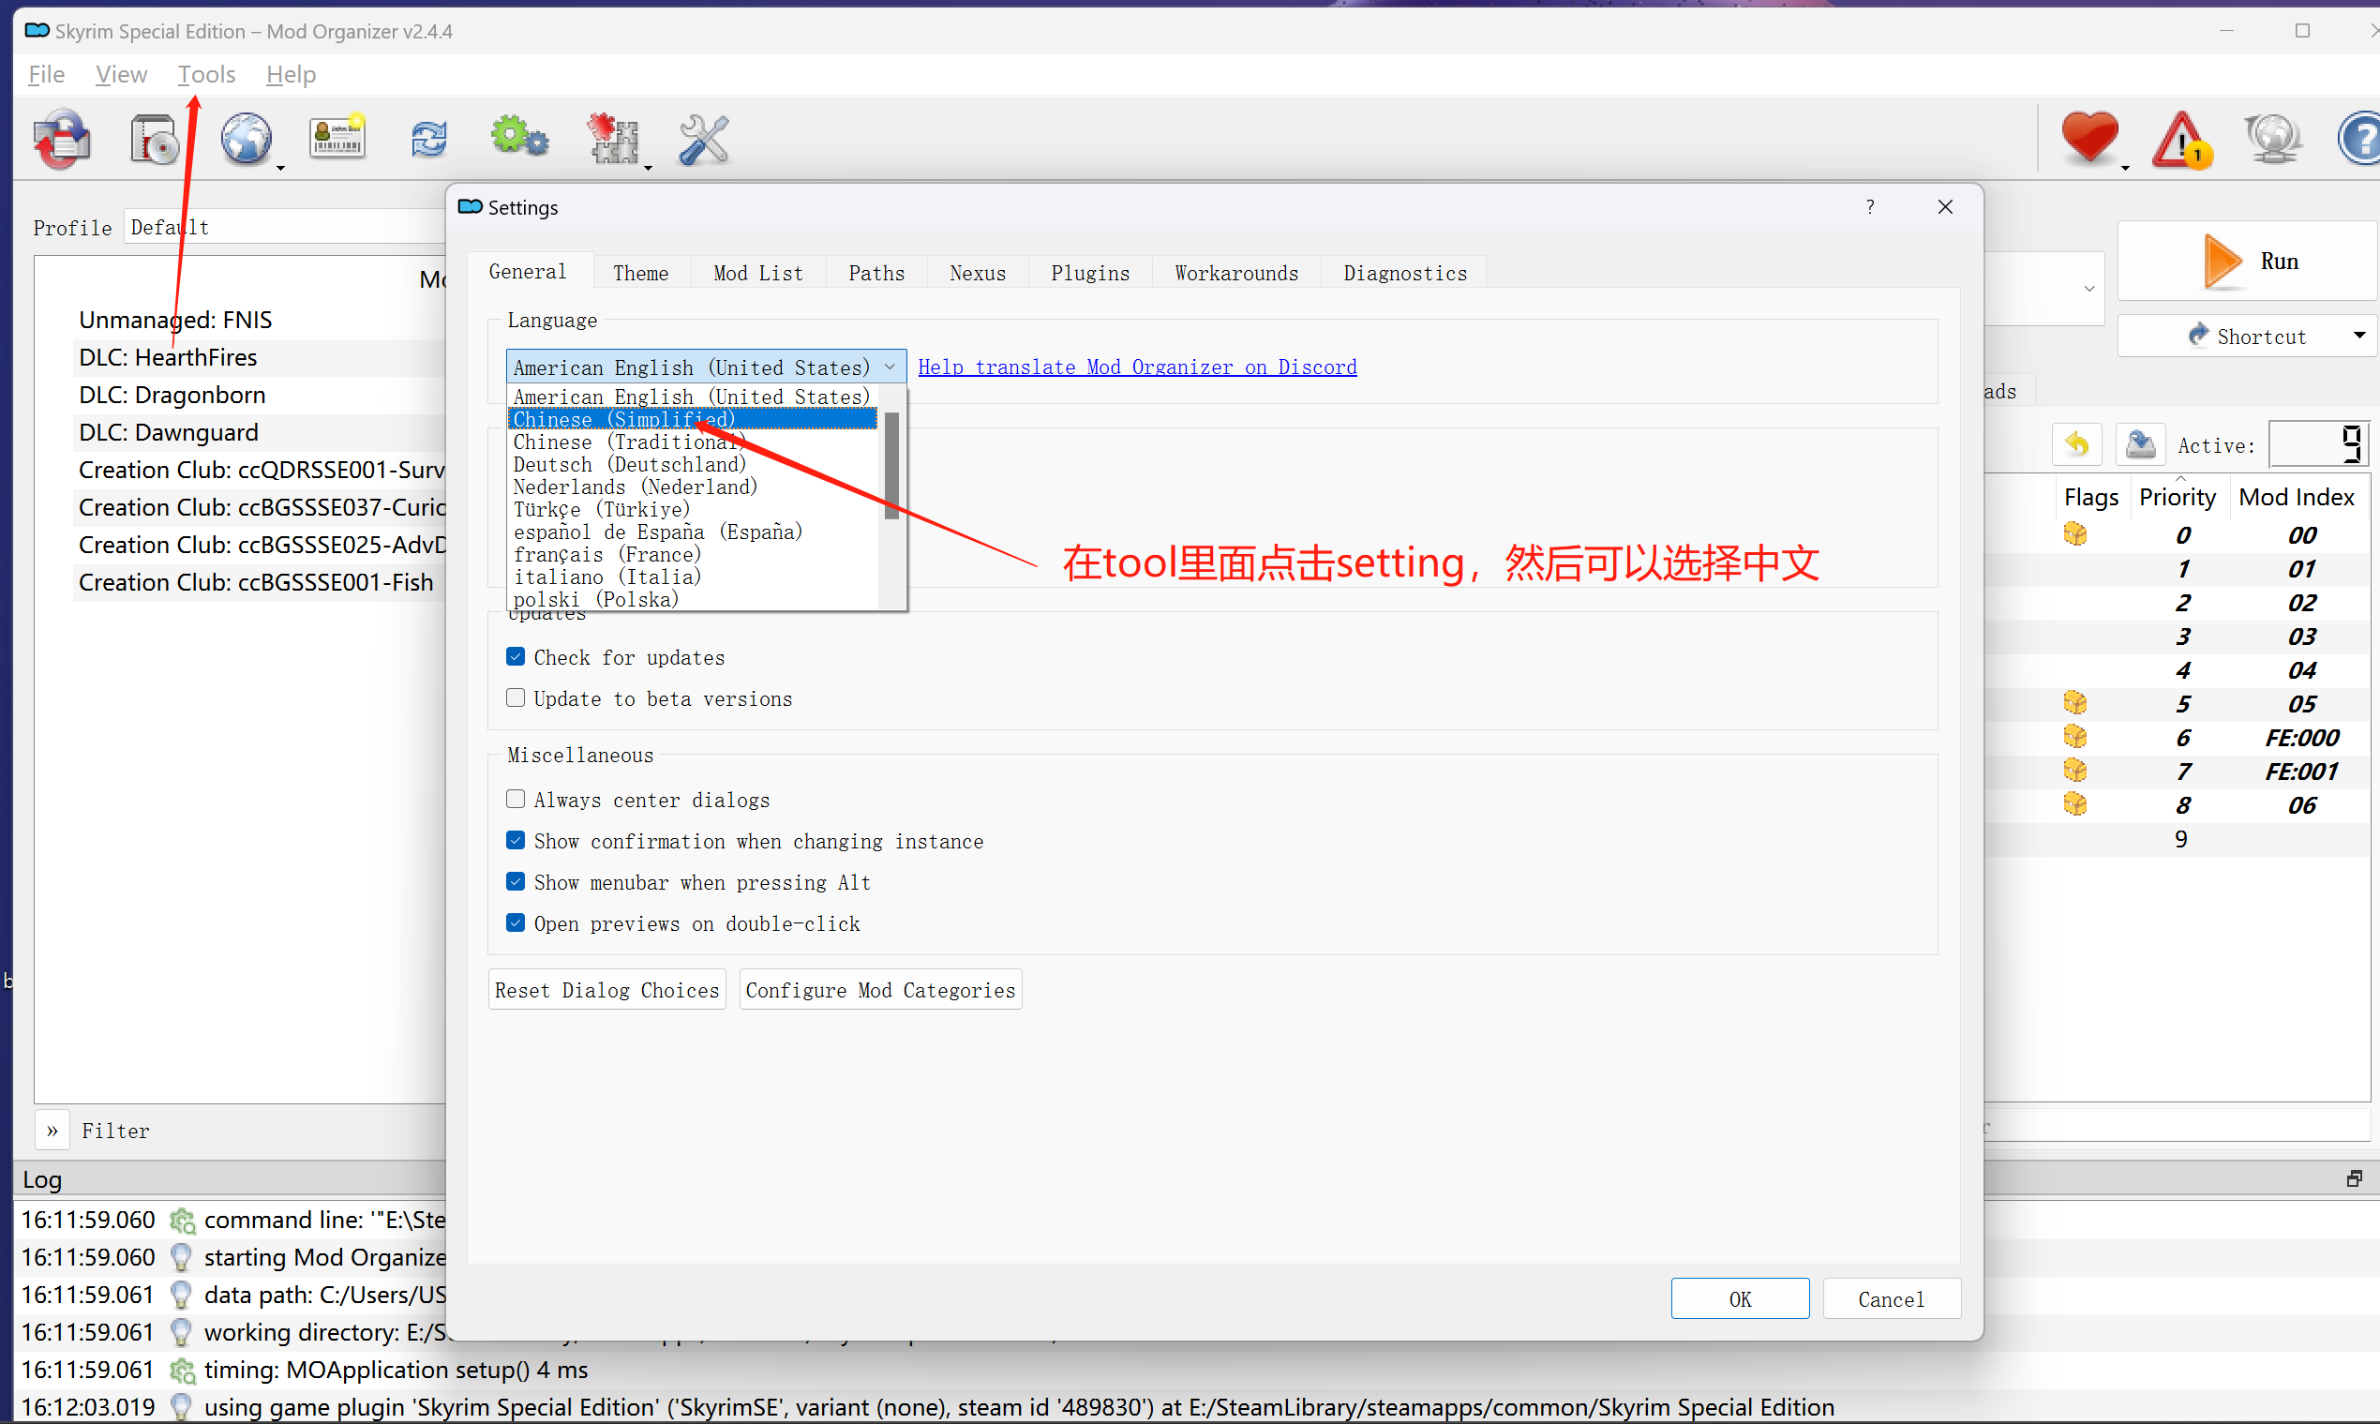Open the Tools menu

206,74
